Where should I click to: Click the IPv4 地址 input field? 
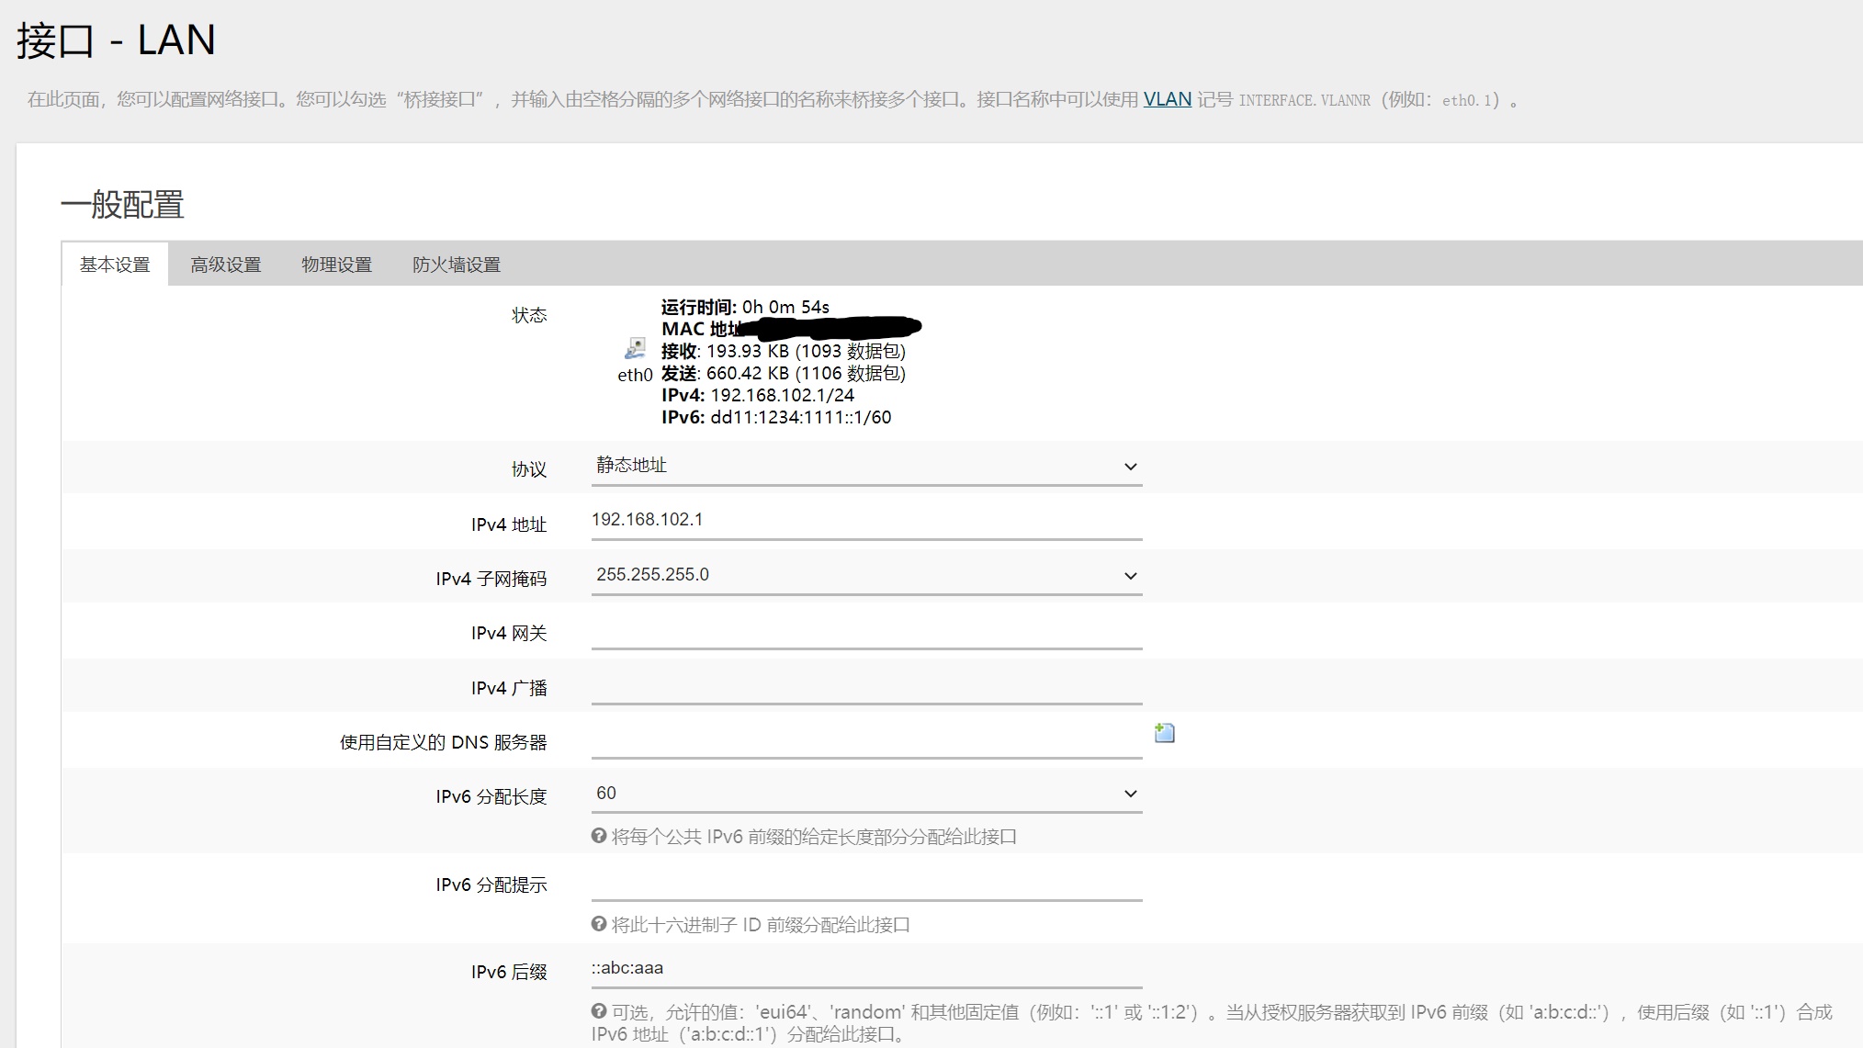point(864,521)
